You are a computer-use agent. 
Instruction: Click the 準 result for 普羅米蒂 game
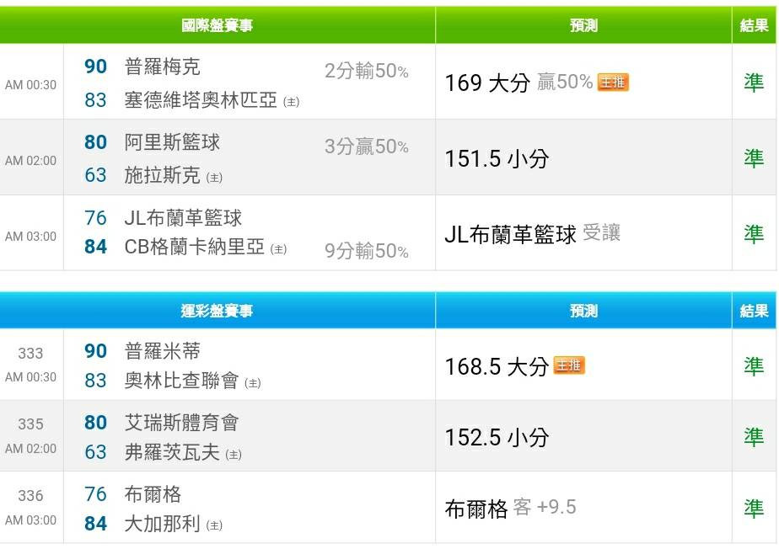tap(754, 366)
